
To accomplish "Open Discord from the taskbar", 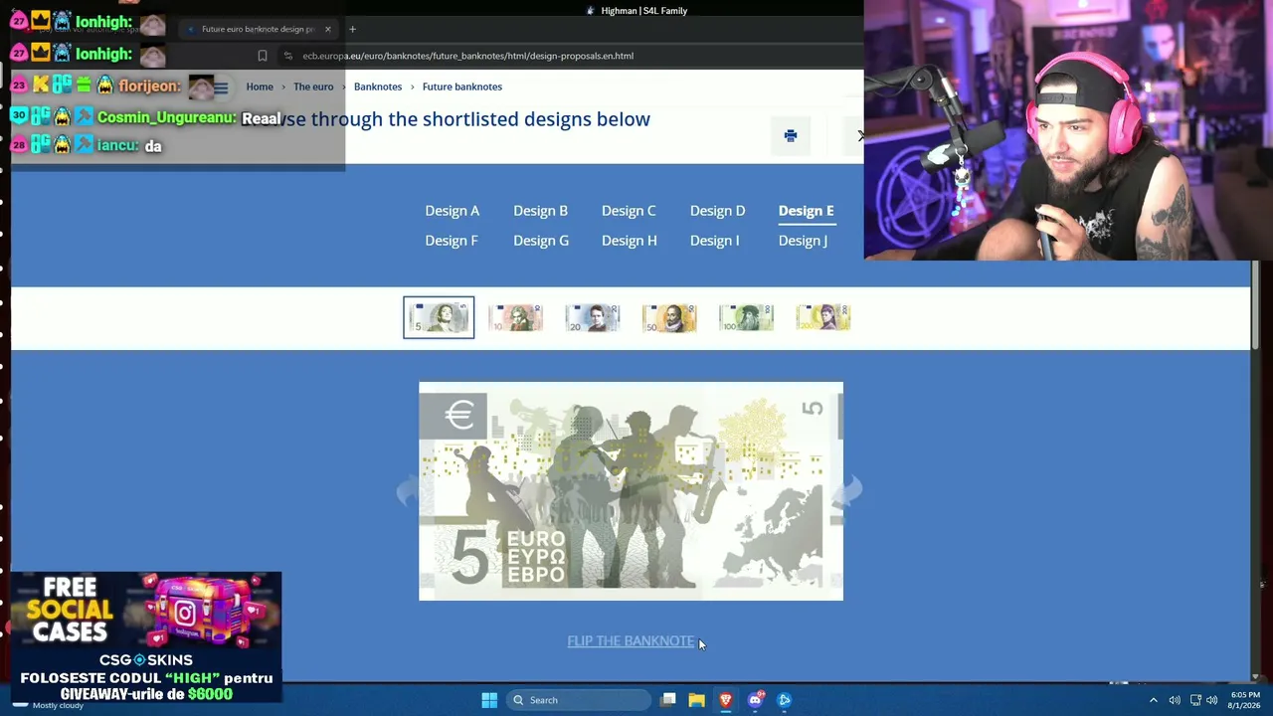I will (x=756, y=700).
